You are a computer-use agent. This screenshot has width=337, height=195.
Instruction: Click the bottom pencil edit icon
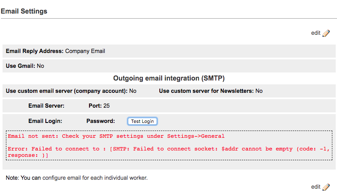click(326, 187)
